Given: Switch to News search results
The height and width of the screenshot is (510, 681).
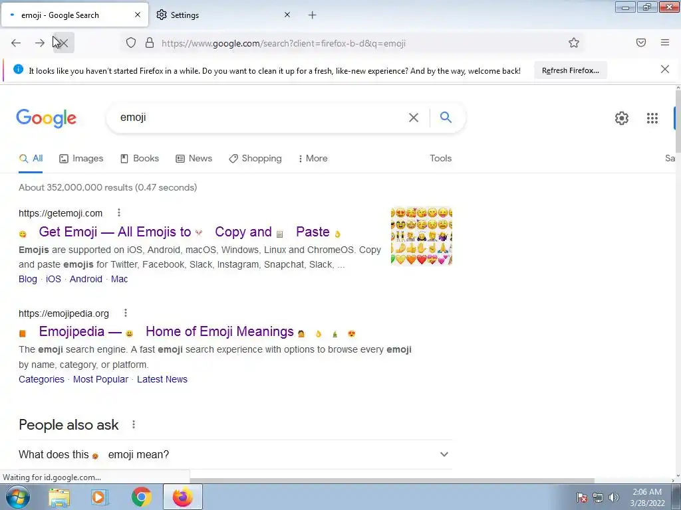Looking at the screenshot, I should pyautogui.click(x=194, y=158).
